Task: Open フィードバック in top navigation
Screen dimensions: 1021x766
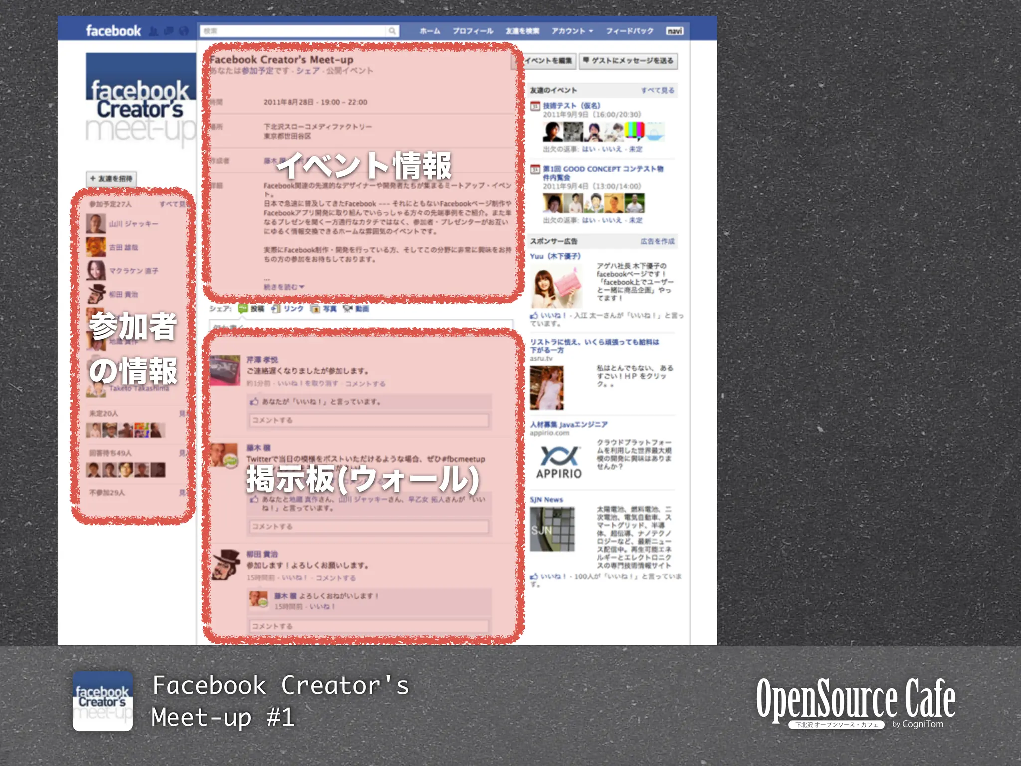Action: coord(629,31)
